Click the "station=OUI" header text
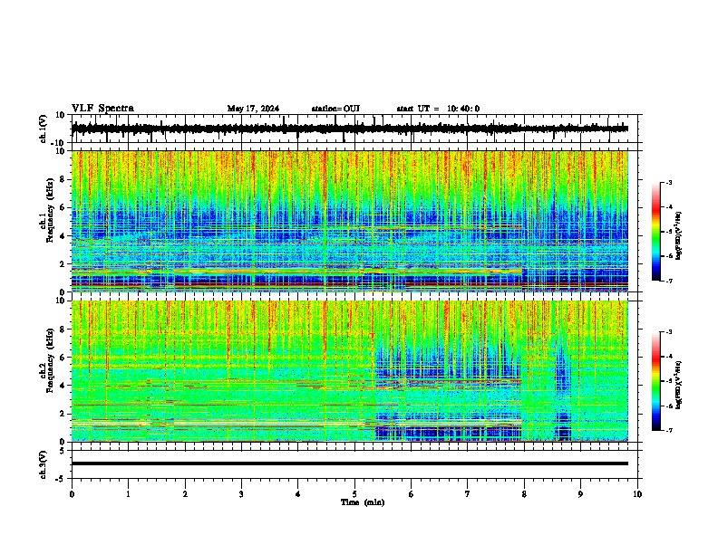Image resolution: width=718 pixels, height=554 pixels. [335, 109]
